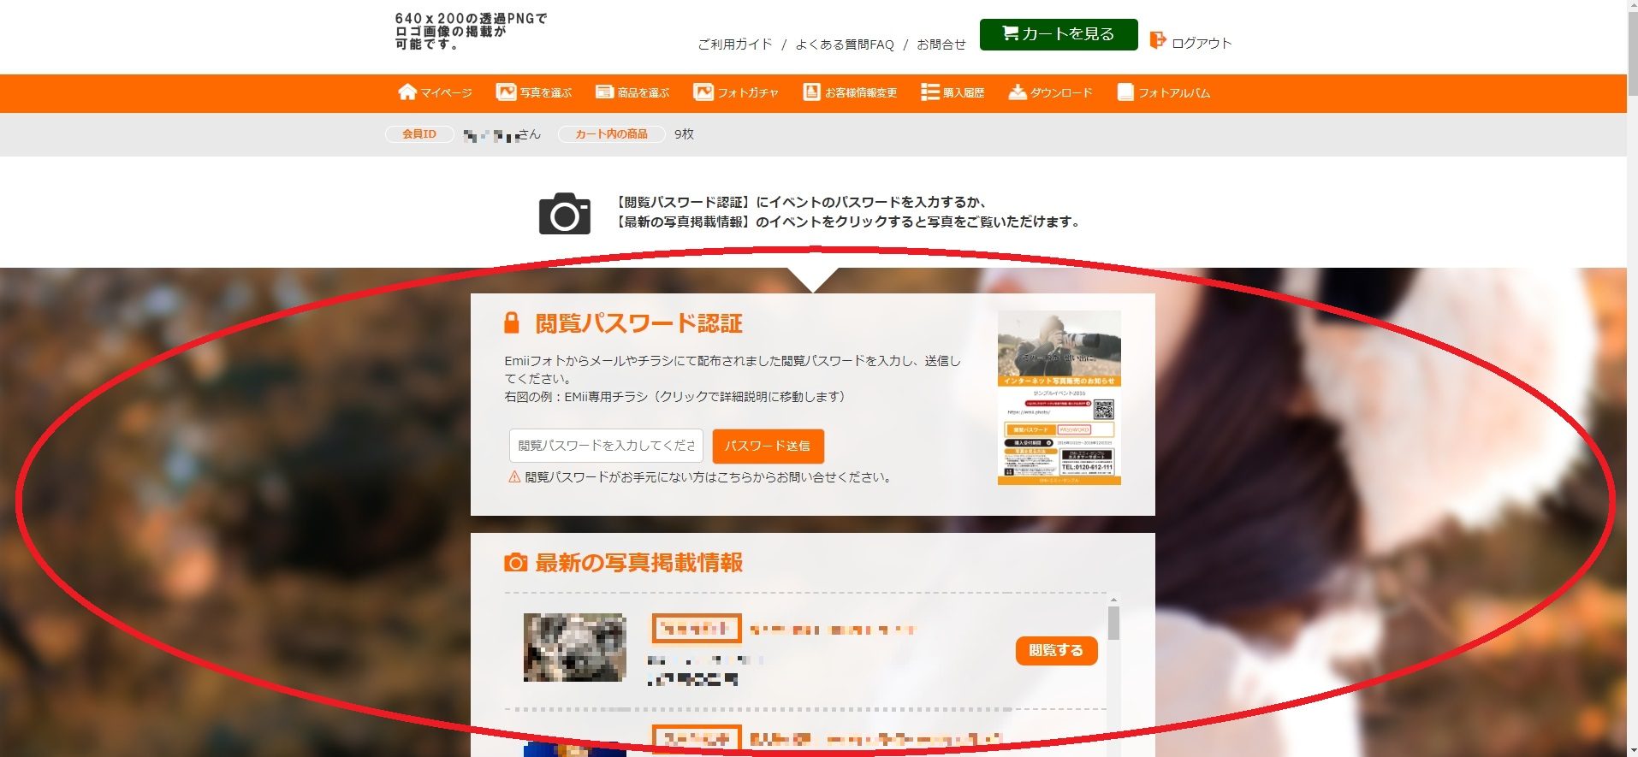Open お客様情報変更 menu item
The height and width of the screenshot is (757, 1638).
click(850, 92)
